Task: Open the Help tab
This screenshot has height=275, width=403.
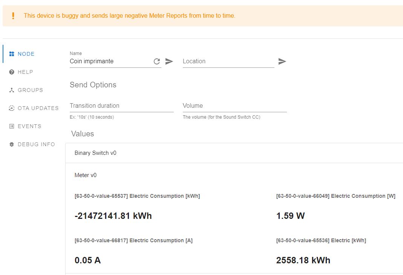Action: 25,72
